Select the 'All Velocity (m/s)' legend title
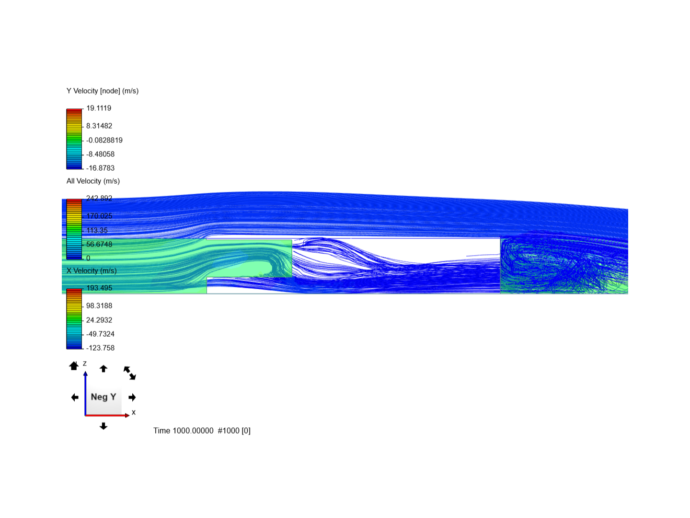 [93, 181]
